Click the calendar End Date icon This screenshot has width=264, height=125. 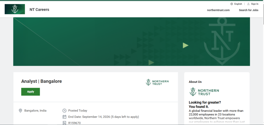[64, 117]
